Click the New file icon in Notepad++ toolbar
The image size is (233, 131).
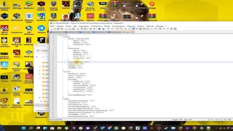tap(51, 29)
